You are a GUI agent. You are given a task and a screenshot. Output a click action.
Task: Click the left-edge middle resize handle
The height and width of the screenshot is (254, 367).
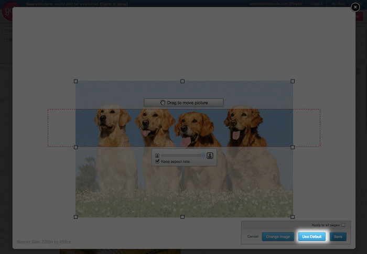(x=75, y=147)
